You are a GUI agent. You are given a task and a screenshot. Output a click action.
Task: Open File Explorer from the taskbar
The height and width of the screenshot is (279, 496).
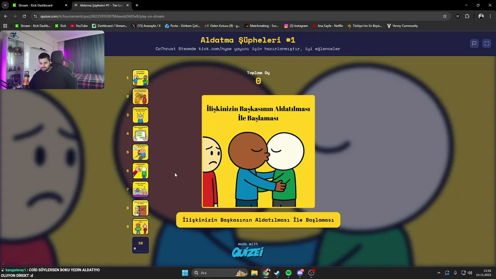click(254, 273)
